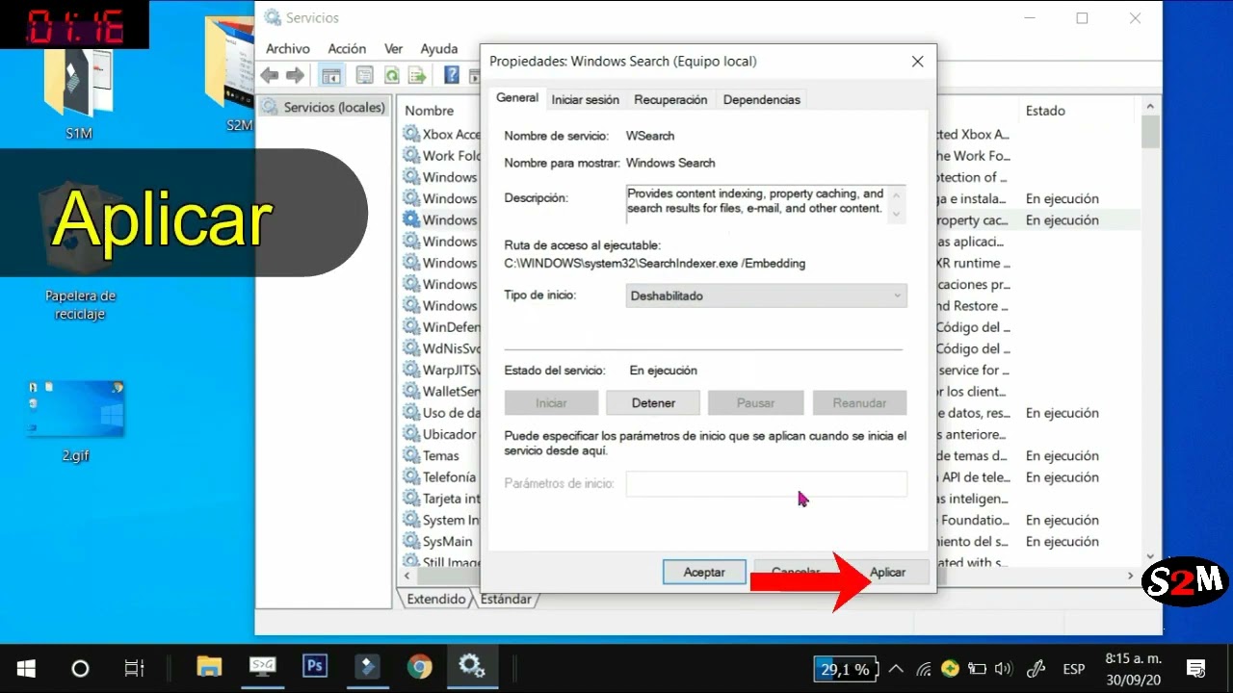Open the Ver menu
The image size is (1233, 693).
tap(393, 48)
